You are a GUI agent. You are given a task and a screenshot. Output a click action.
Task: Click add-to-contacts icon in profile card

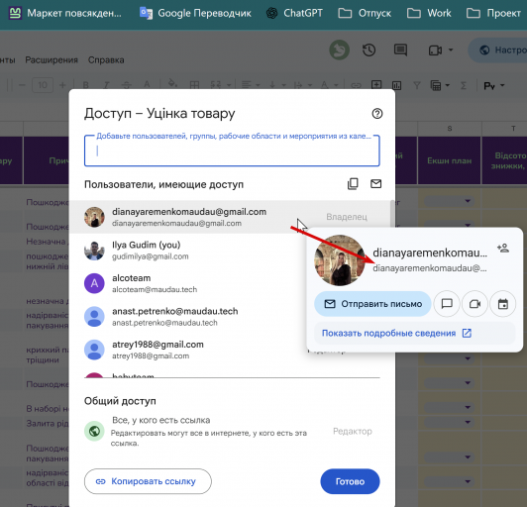coord(503,249)
